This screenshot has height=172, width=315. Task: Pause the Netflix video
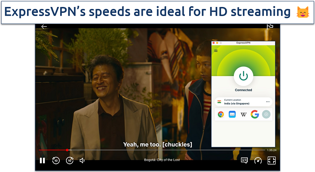click(42, 160)
